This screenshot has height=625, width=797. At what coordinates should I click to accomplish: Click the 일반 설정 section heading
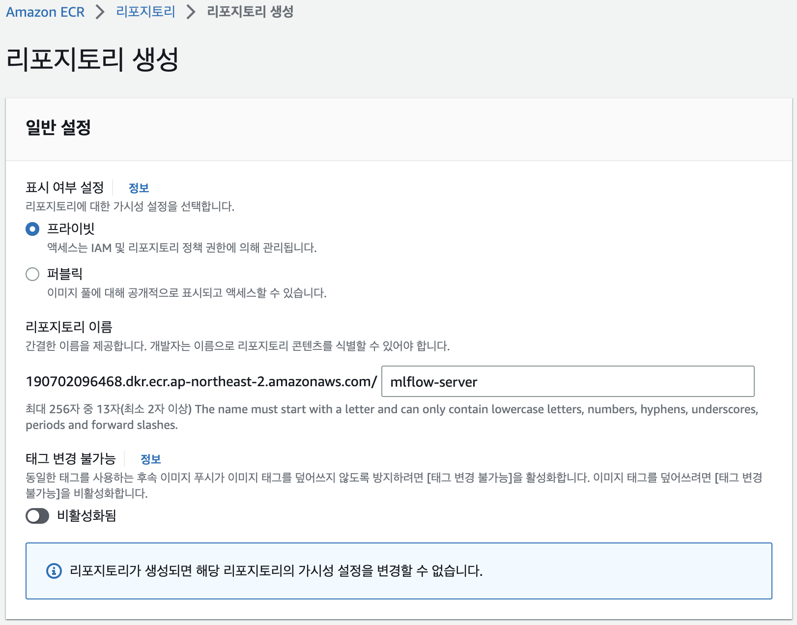click(x=58, y=127)
